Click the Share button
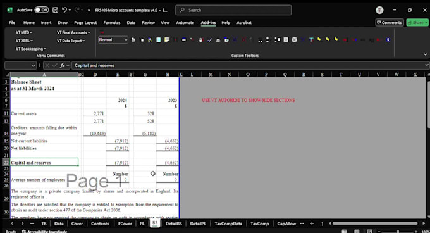 (x=417, y=23)
